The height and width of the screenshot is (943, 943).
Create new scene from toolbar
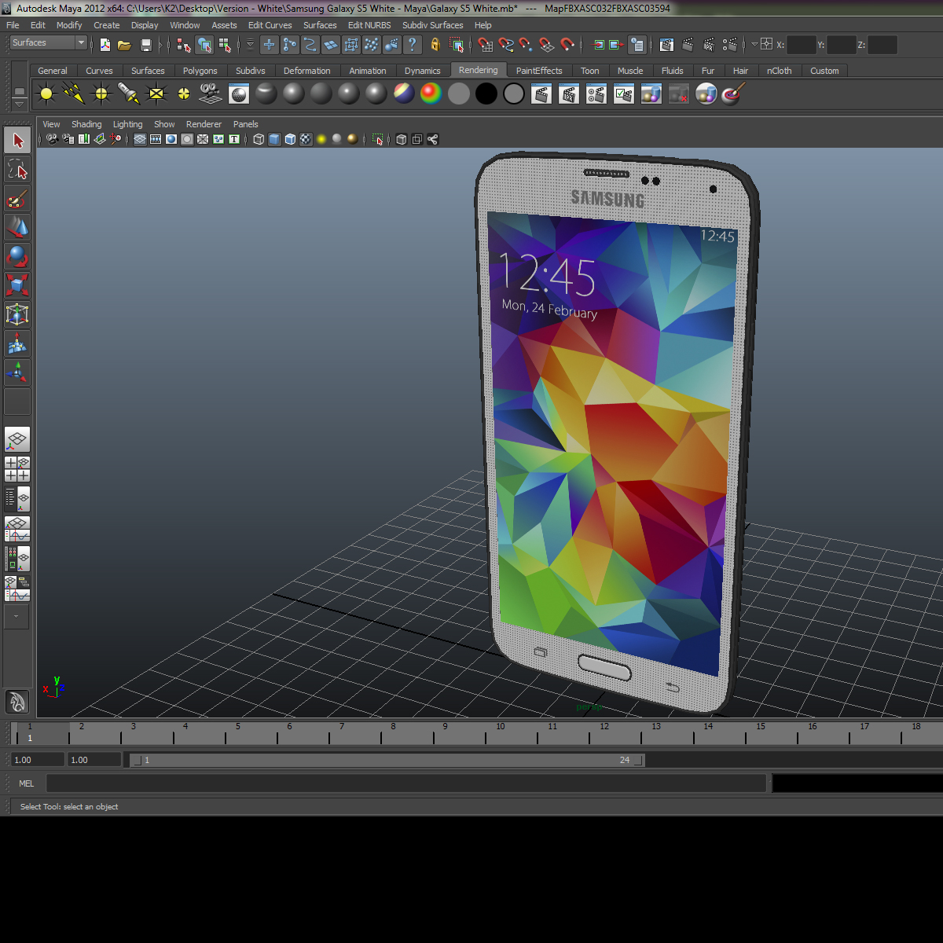pos(105,45)
